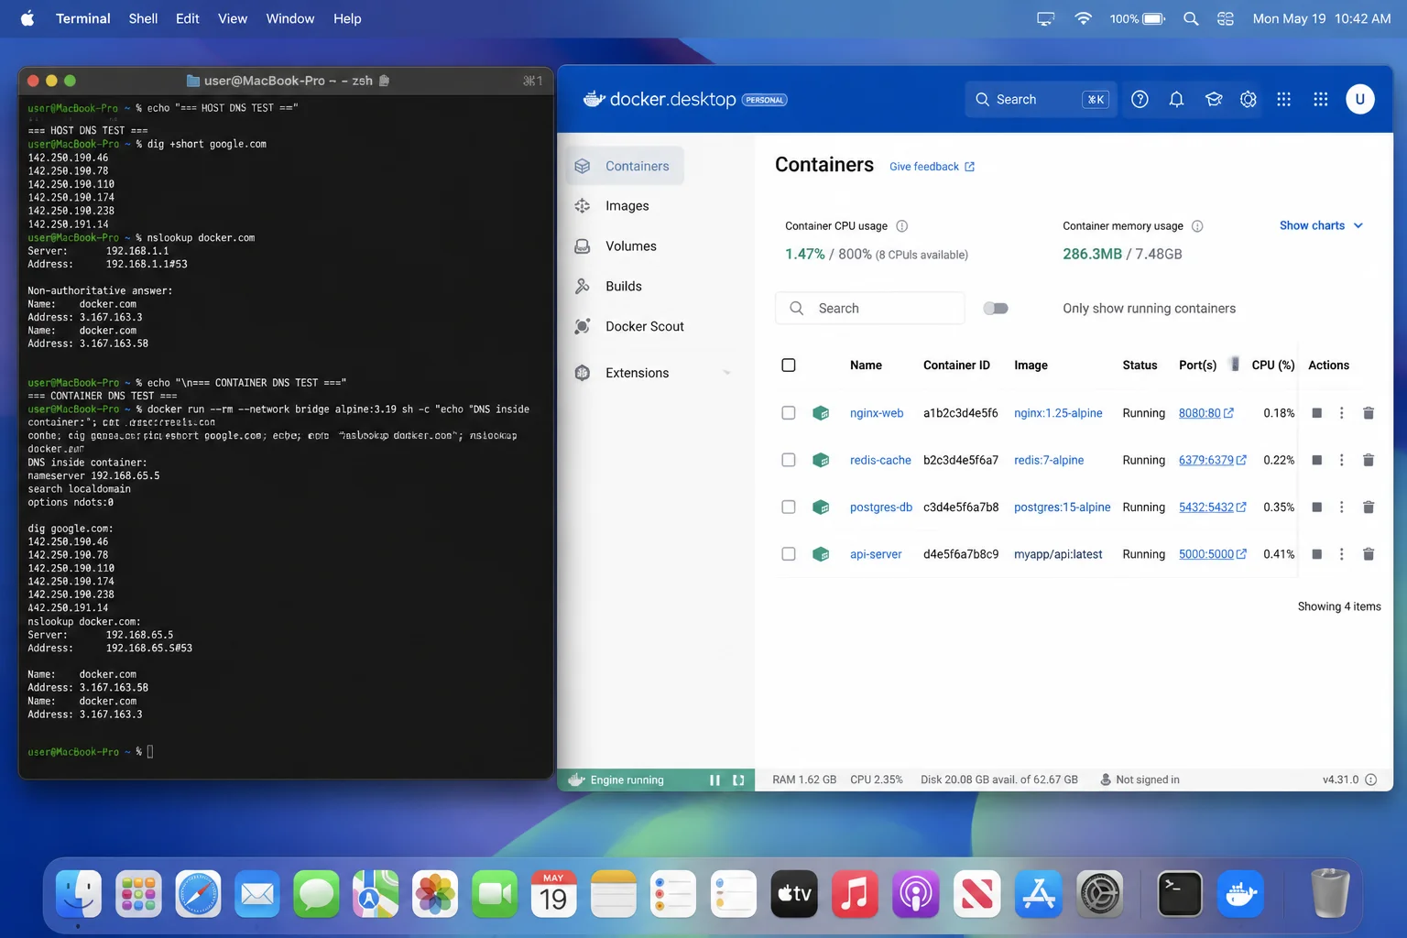
Task: Open the postgres:15-alpine image link
Action: pyautogui.click(x=1062, y=507)
